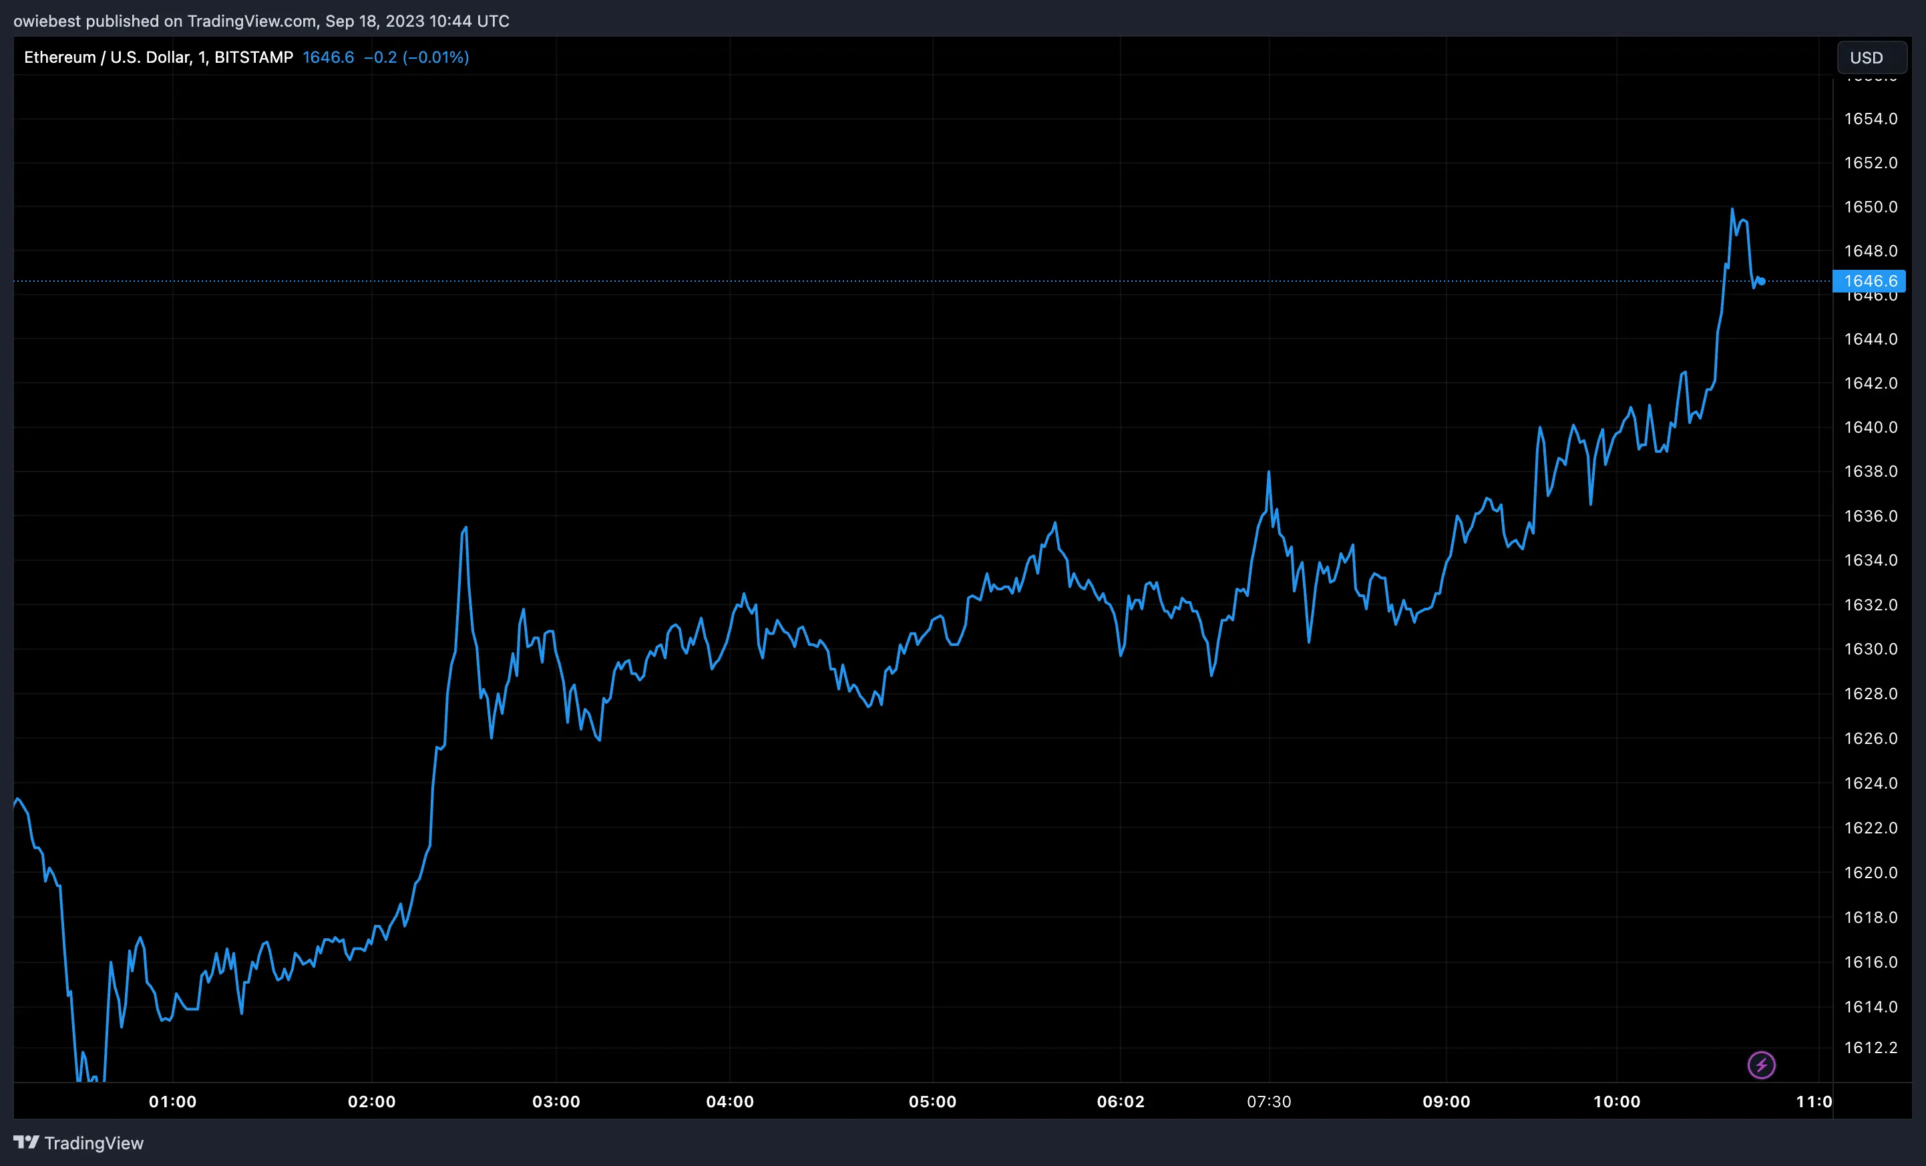Select the dotted current price line
Viewport: 1926px width, 1166px height.
938,281
